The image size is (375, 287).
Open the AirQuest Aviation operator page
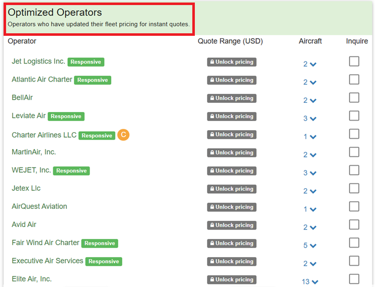point(39,206)
